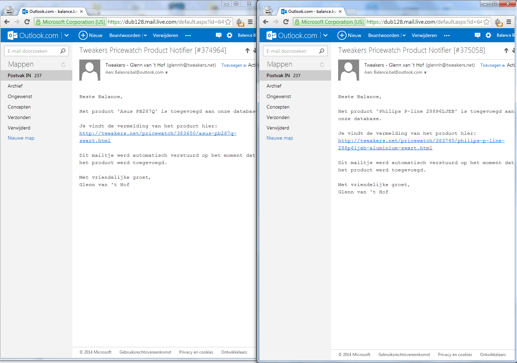Viewport: 517px width, 363px height.
Task: Click the address bar URL in right window
Action: (x=424, y=22)
